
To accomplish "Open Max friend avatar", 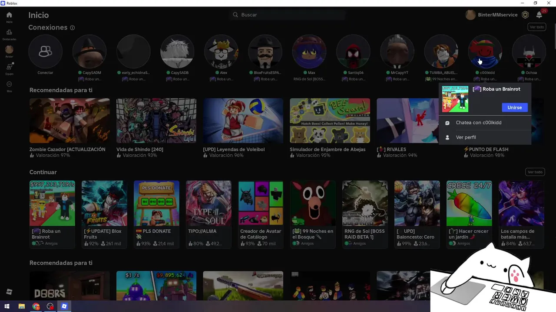I will [x=309, y=52].
